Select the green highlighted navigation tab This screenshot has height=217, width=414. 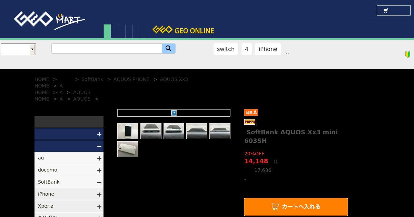pos(107,31)
